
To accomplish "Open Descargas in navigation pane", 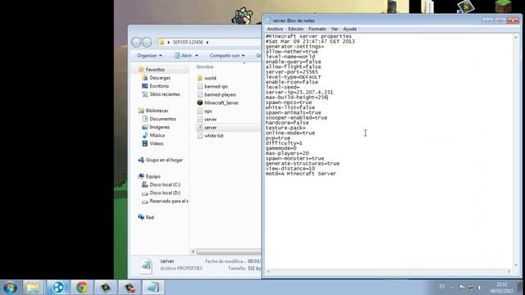I will (x=160, y=78).
